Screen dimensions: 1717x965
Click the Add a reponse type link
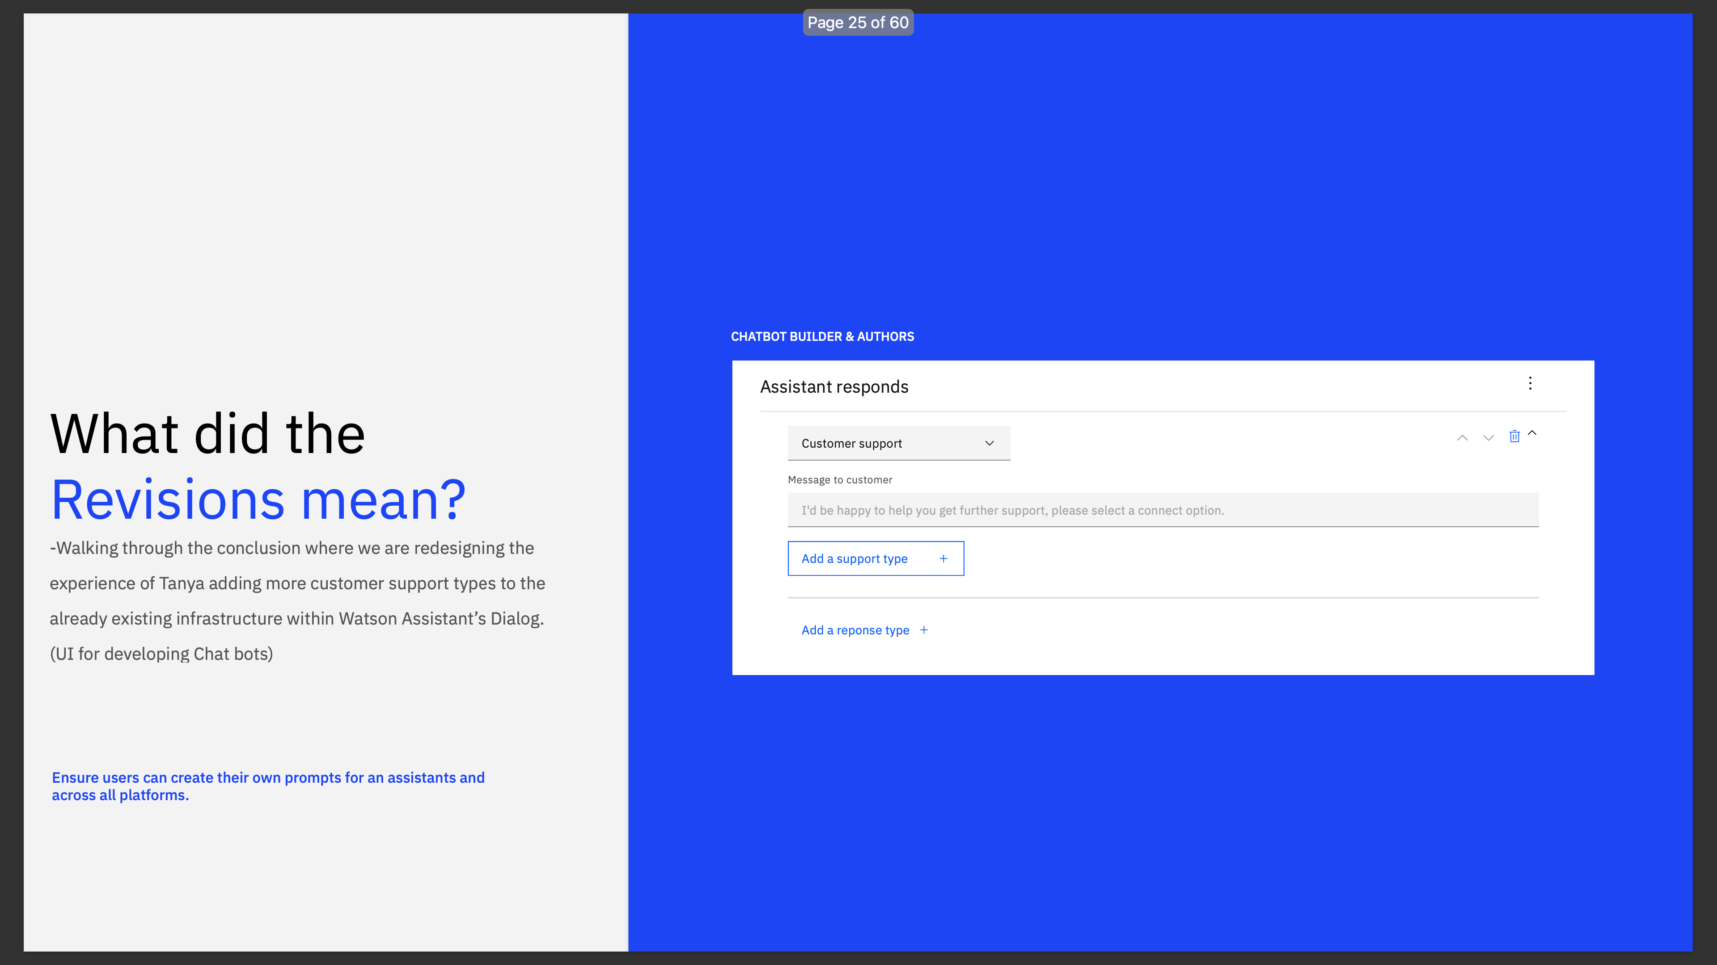point(864,630)
